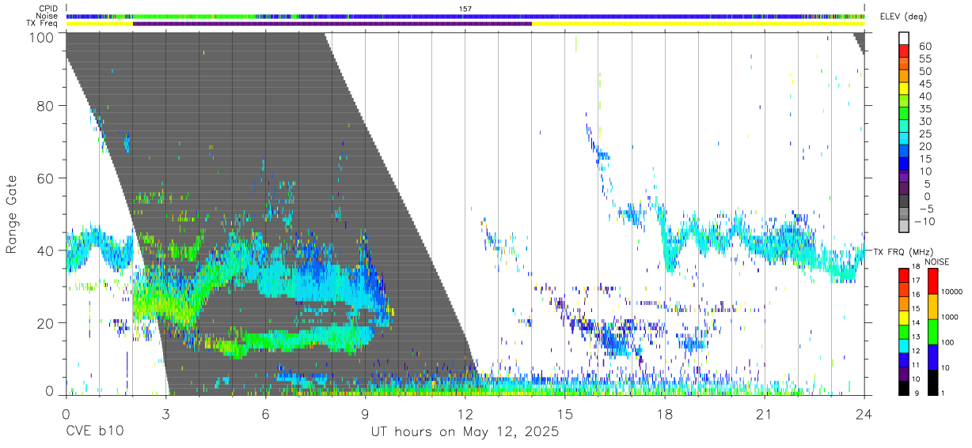Click the y-axis tick label 100
The height and width of the screenshot is (448, 972).
click(x=42, y=37)
